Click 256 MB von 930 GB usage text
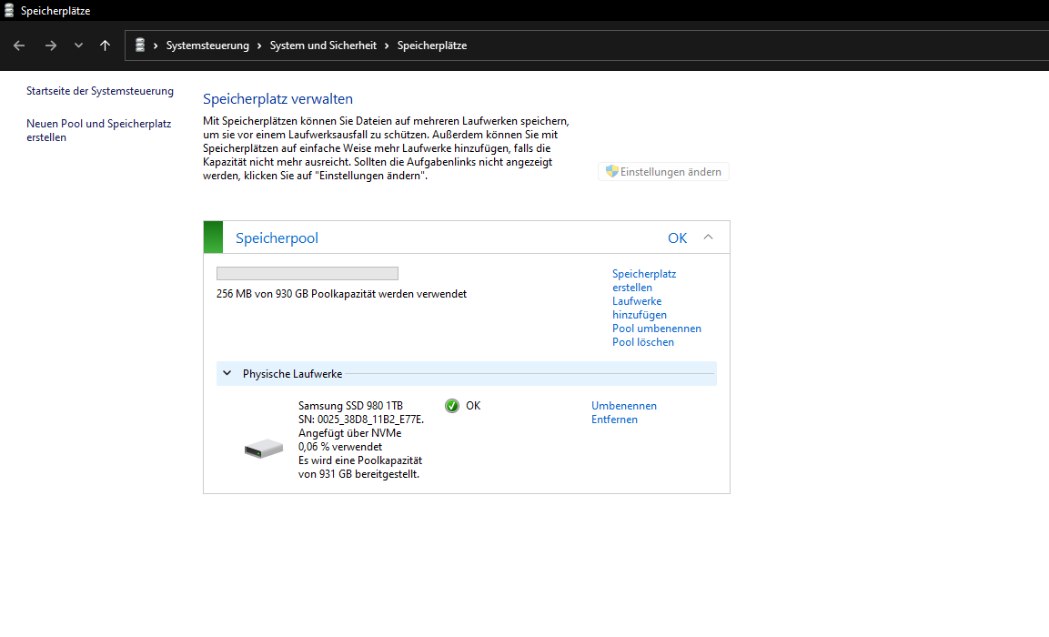 point(341,294)
